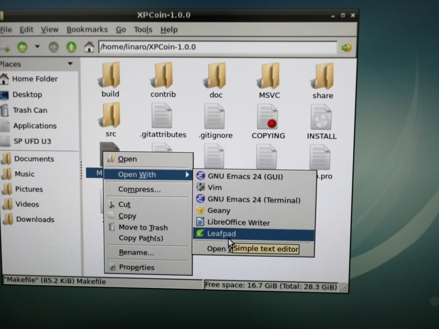This screenshot has height=329, width=439.
Task: Open the Edit menu
Action: 26,30
